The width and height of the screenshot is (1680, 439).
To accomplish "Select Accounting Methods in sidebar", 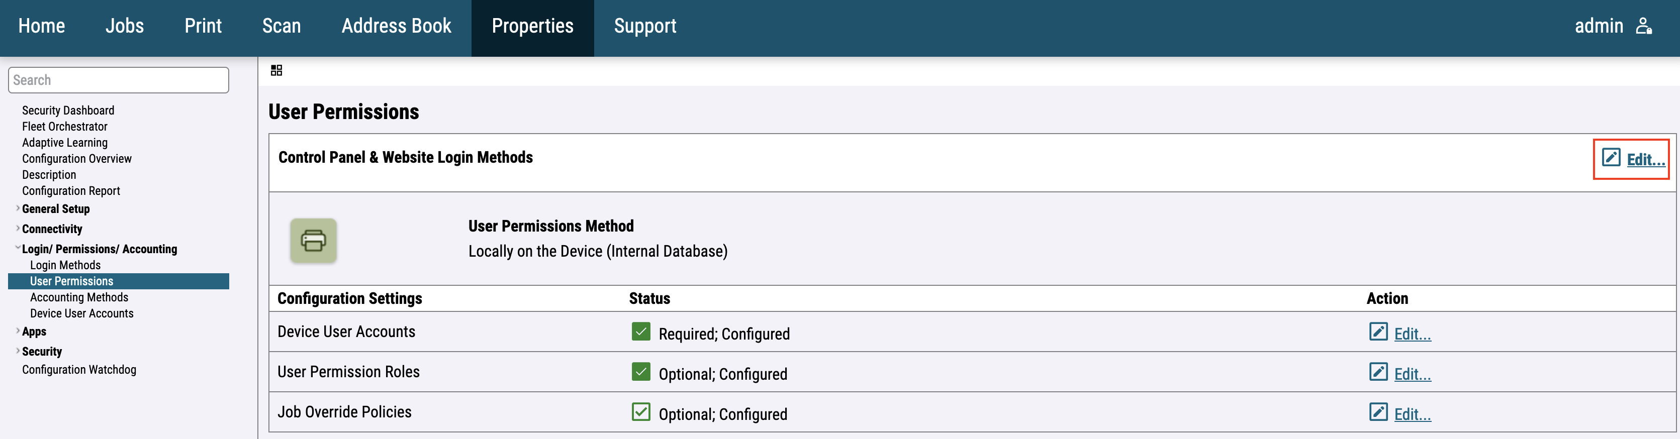I will point(79,298).
